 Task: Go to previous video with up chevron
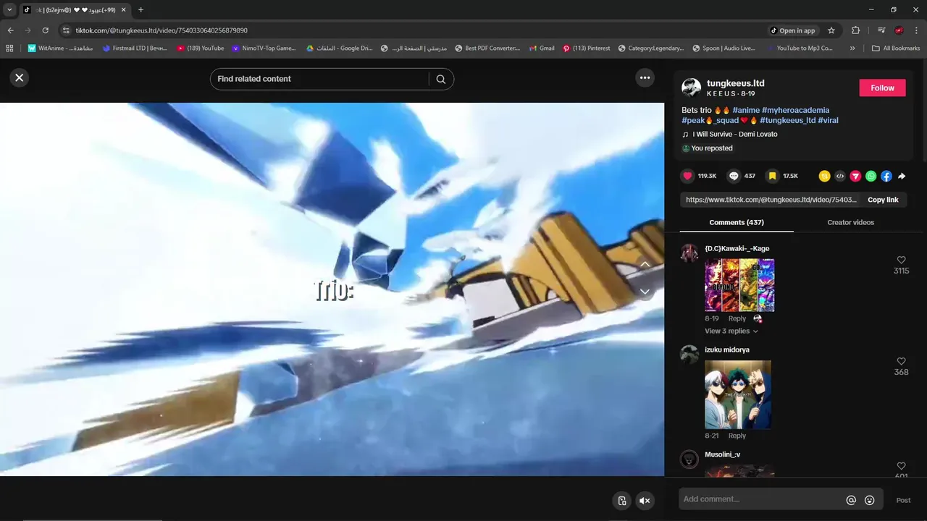(645, 265)
